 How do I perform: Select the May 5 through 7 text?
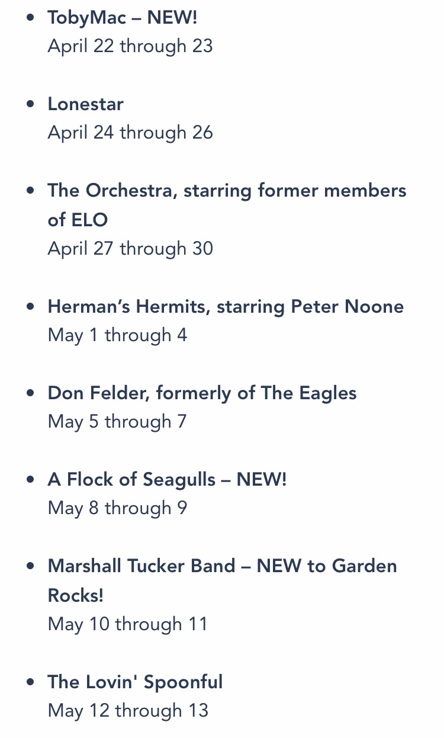click(x=117, y=422)
